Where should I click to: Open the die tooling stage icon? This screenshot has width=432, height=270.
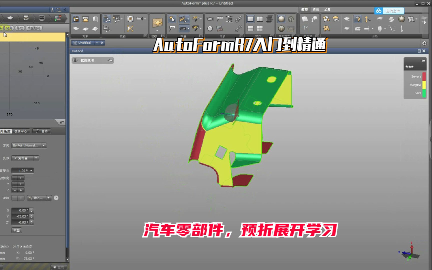[26, 18]
